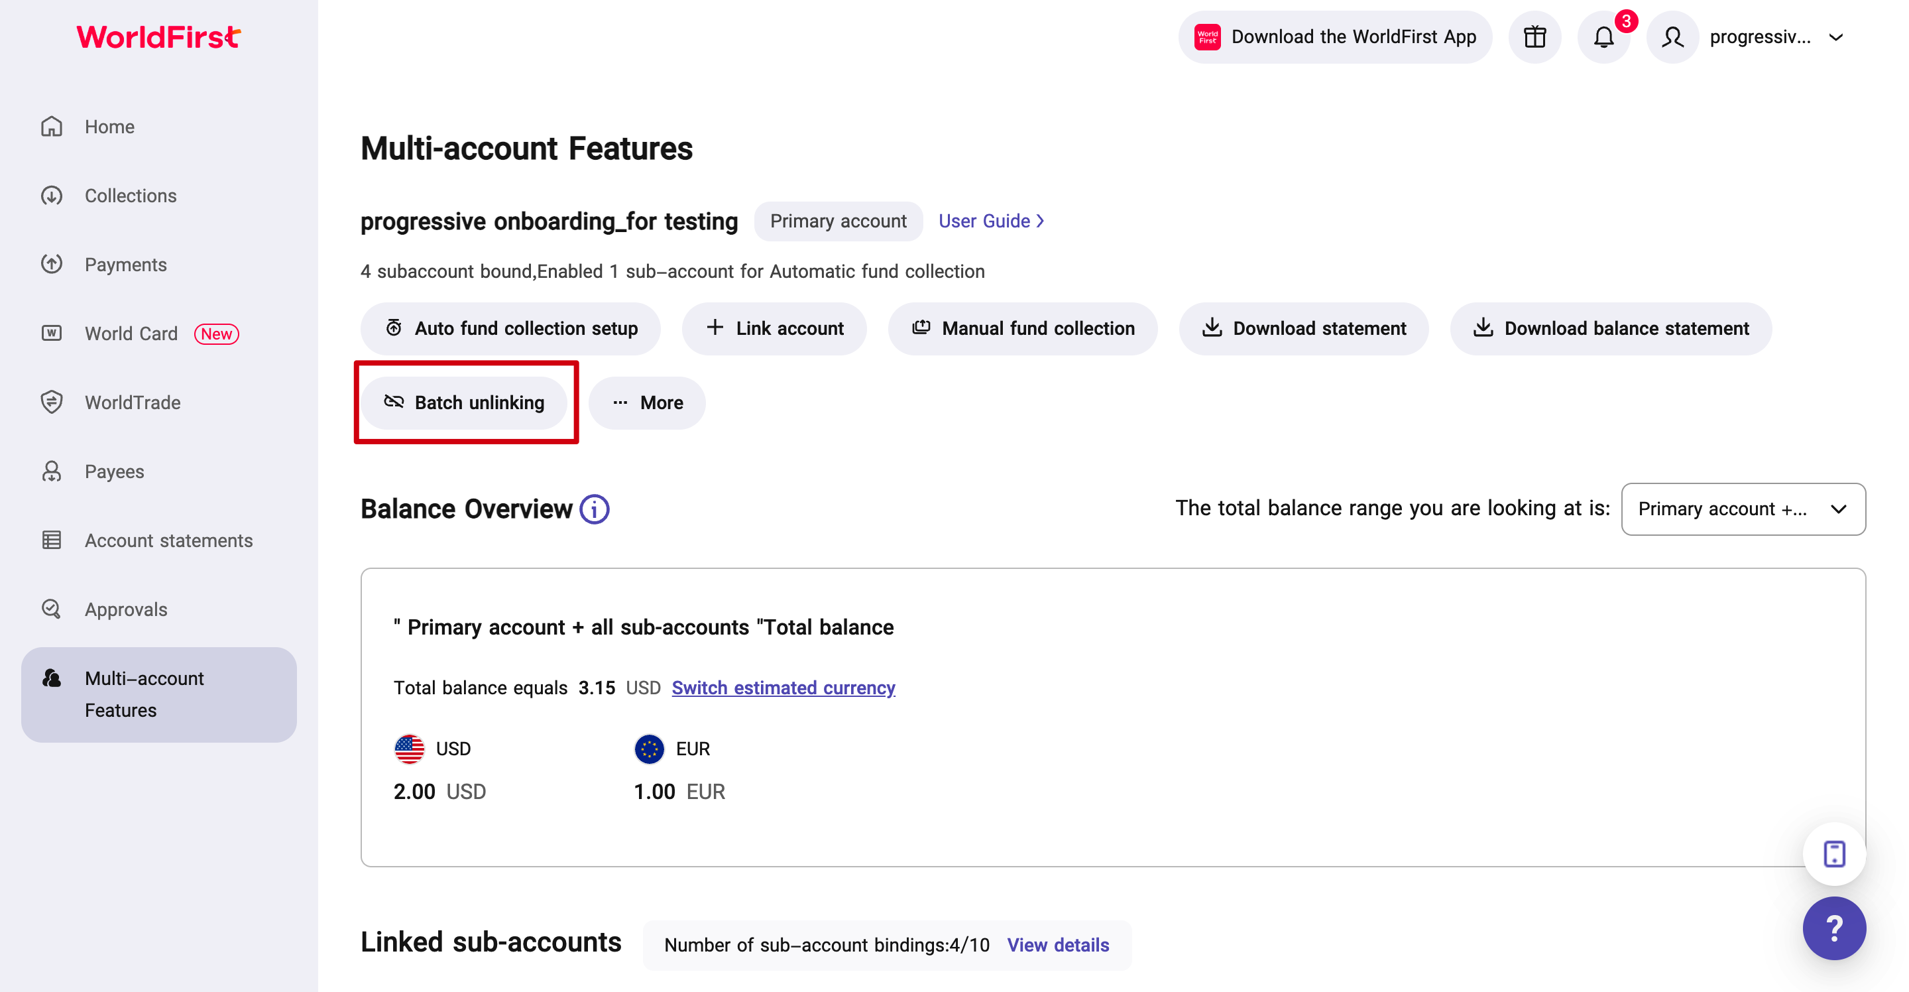This screenshot has height=992, width=1909.
Task: Open Collections in the sidebar
Action: [x=131, y=196]
